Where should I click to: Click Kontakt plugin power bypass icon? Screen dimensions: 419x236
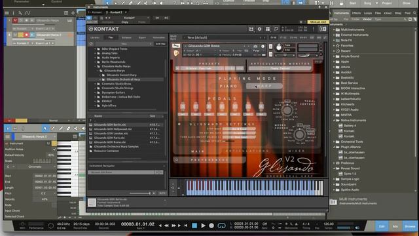(x=89, y=18)
